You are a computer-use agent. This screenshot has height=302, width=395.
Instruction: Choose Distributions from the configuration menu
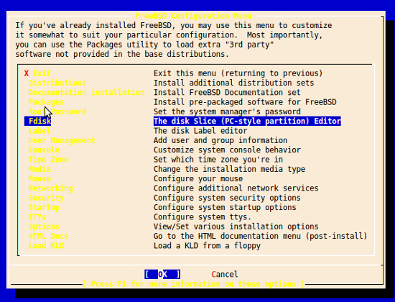57,83
